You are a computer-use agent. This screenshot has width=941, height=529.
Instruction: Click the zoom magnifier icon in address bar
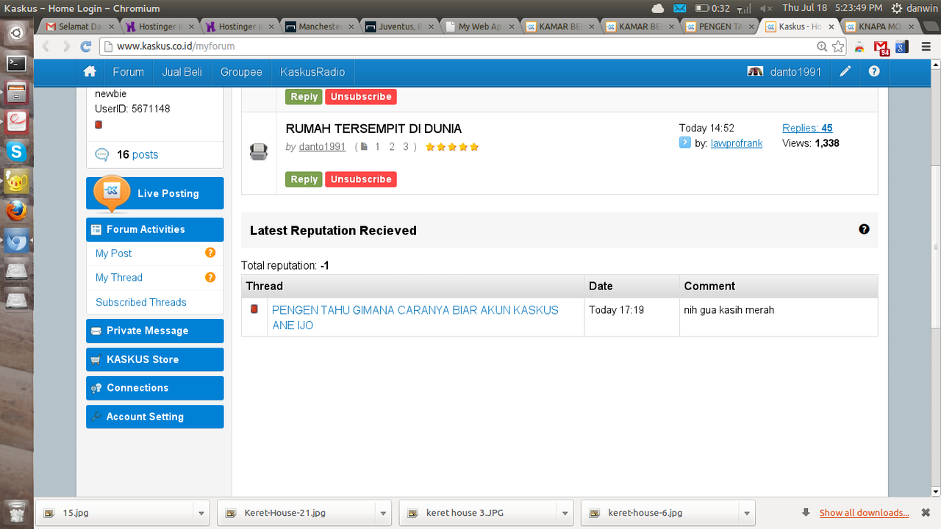[822, 46]
